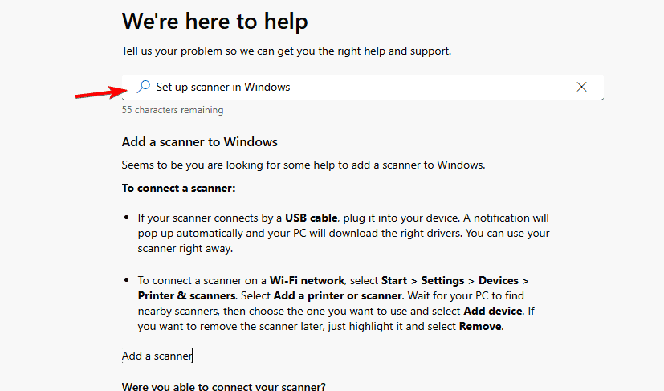Click the "We're here to help" heading
664x391 pixels.
214,21
